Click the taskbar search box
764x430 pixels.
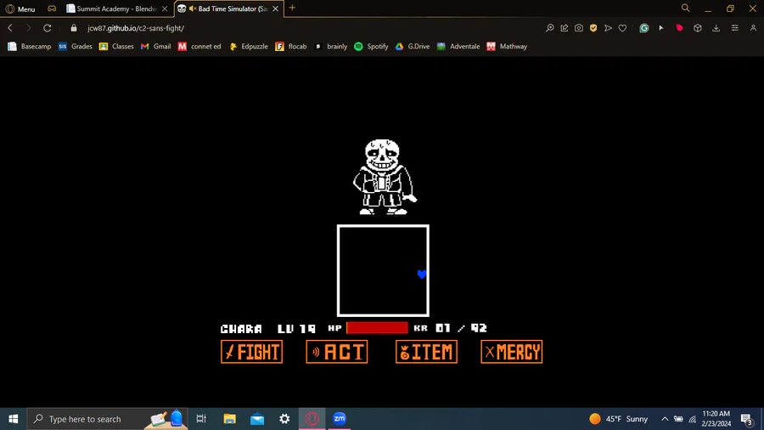point(107,419)
